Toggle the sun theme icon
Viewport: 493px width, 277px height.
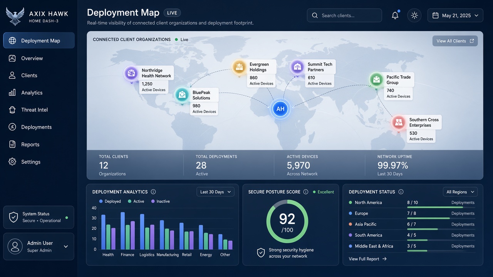point(414,15)
